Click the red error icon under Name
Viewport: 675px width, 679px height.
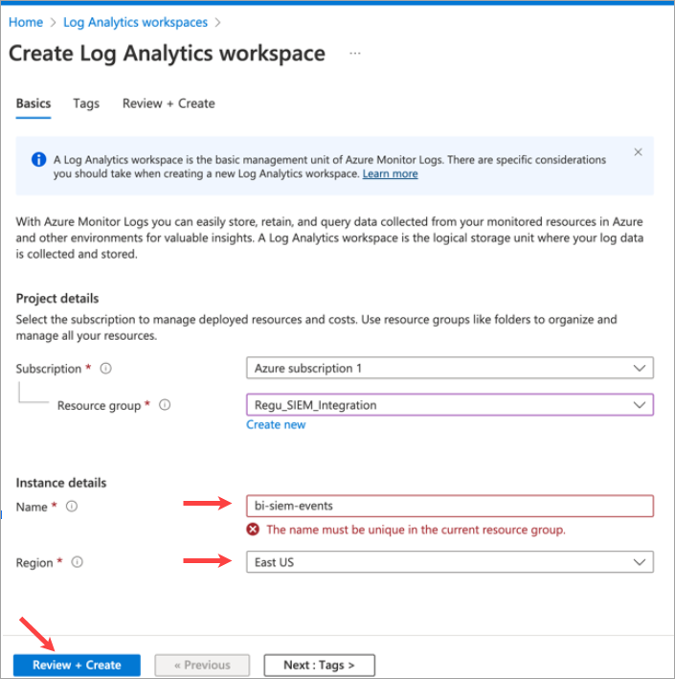pos(253,530)
